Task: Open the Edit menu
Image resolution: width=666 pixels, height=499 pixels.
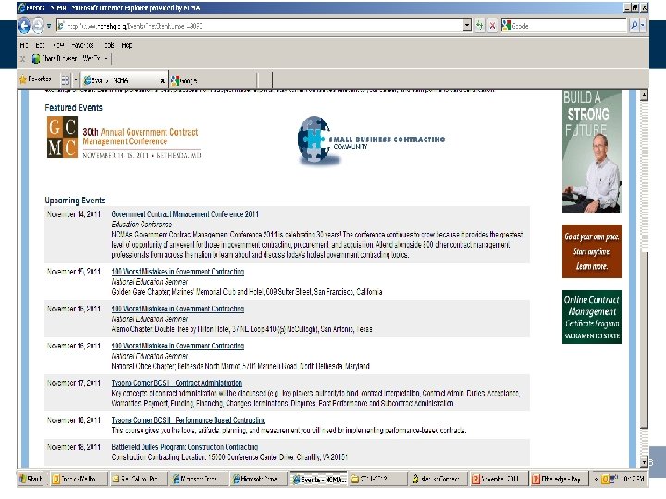Action: click(40, 45)
